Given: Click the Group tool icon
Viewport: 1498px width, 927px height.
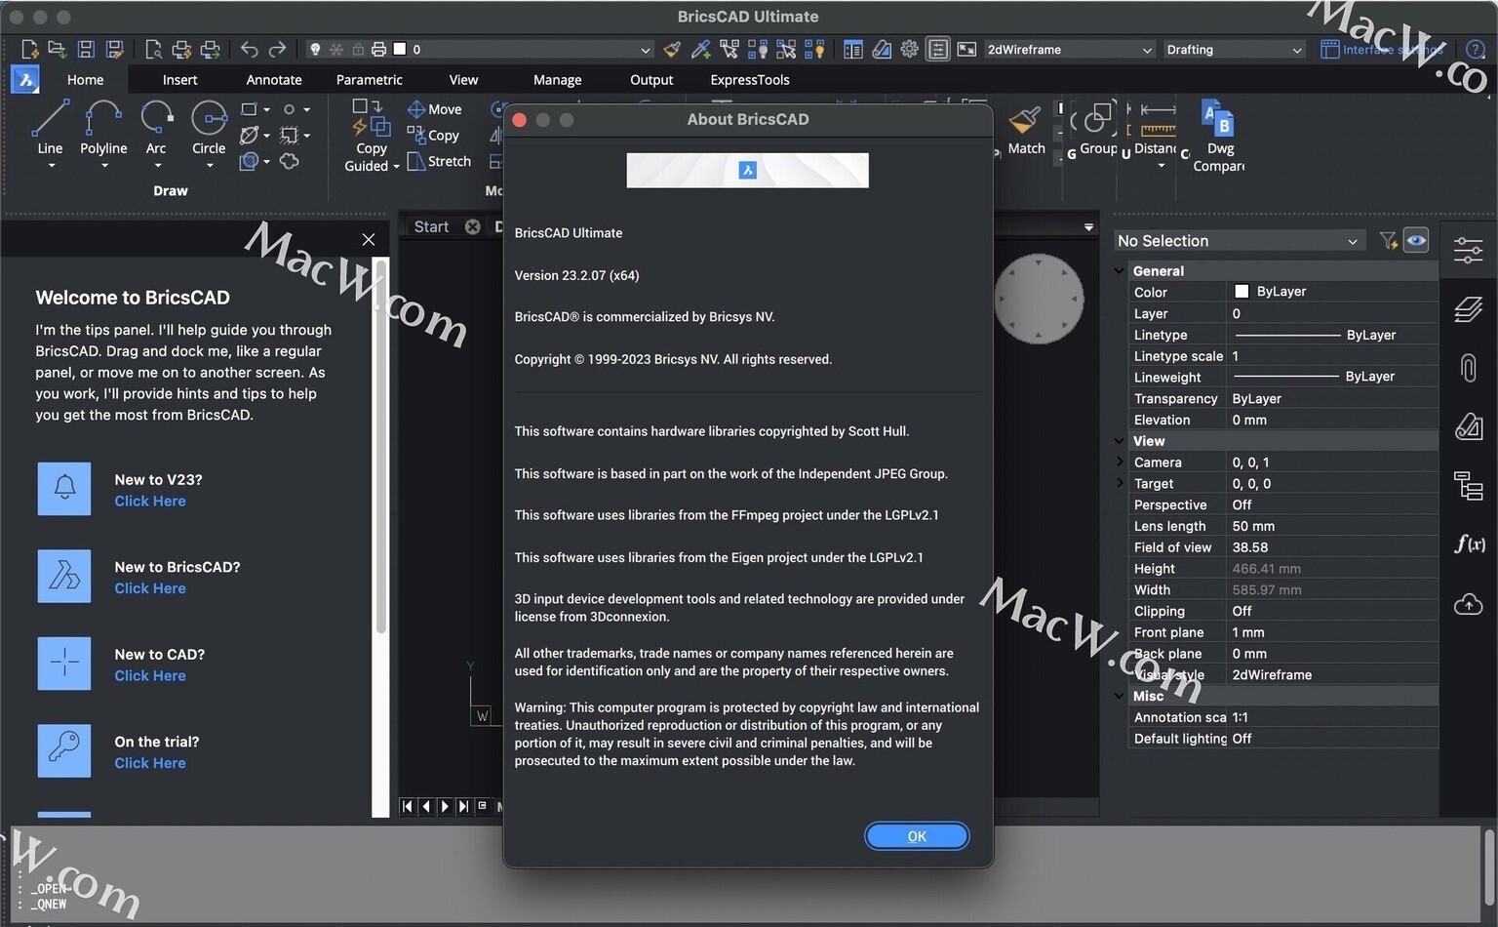Looking at the screenshot, I should [x=1098, y=121].
